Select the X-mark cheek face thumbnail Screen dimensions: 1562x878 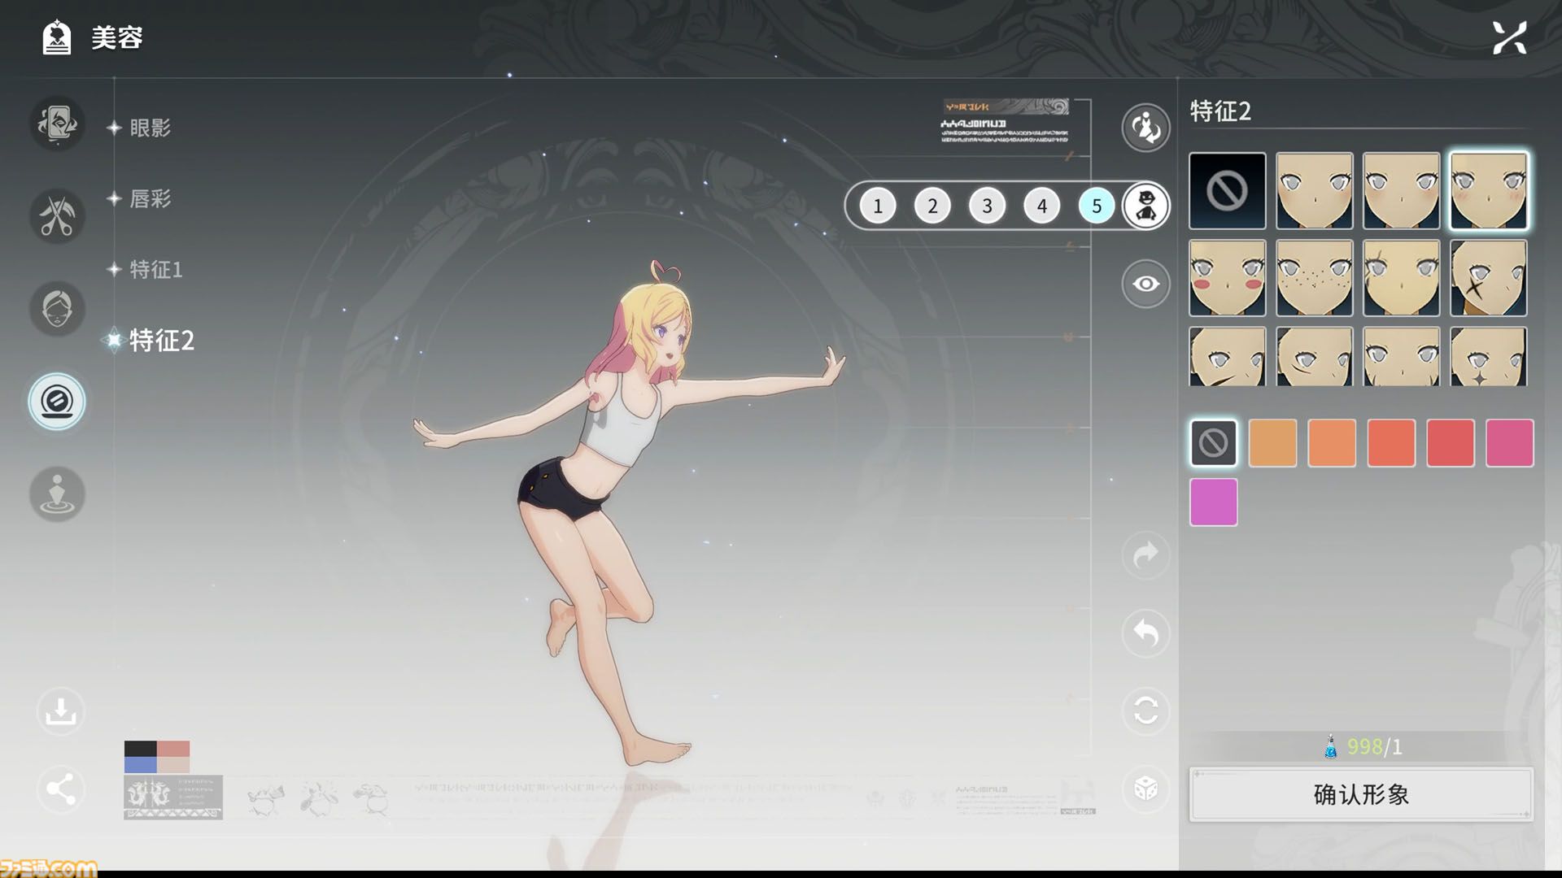1489,278
